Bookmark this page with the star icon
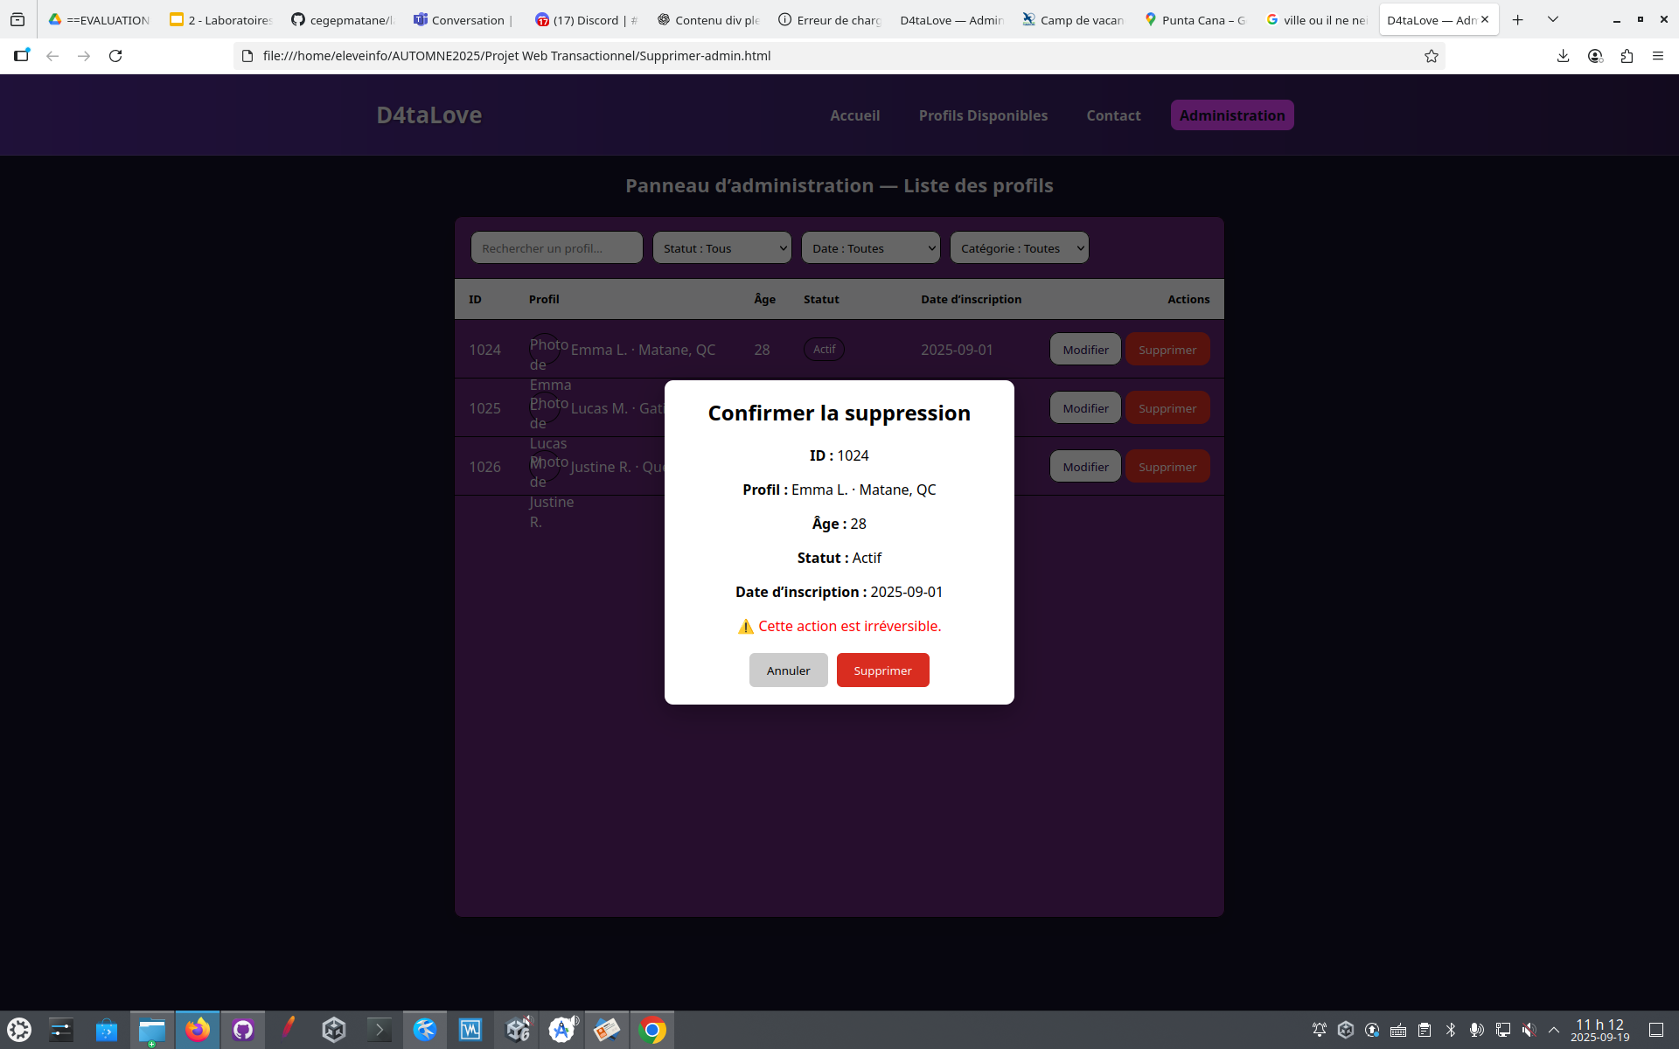The image size is (1679, 1049). coord(1431,56)
